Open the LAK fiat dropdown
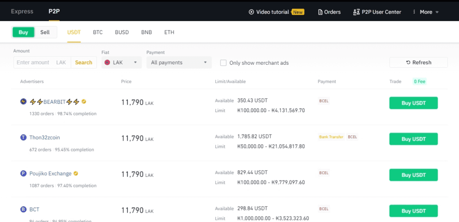459x222 pixels. click(x=121, y=63)
